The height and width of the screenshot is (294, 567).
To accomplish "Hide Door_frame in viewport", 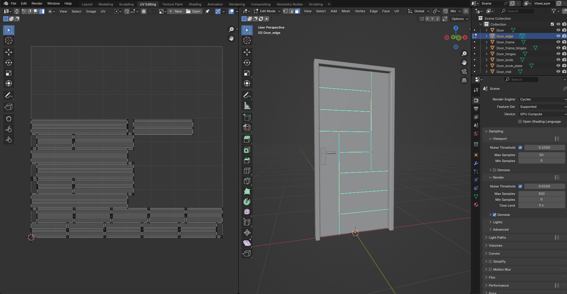I will click(x=558, y=42).
